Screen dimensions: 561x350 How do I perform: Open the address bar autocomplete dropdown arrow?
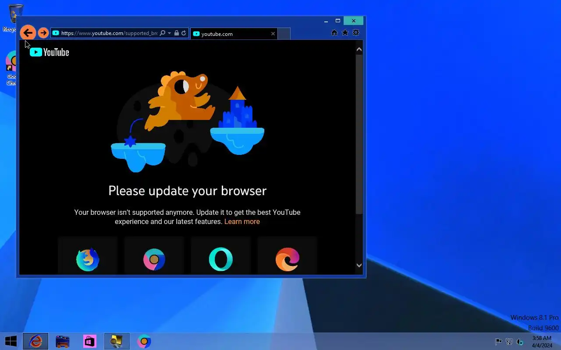(169, 33)
